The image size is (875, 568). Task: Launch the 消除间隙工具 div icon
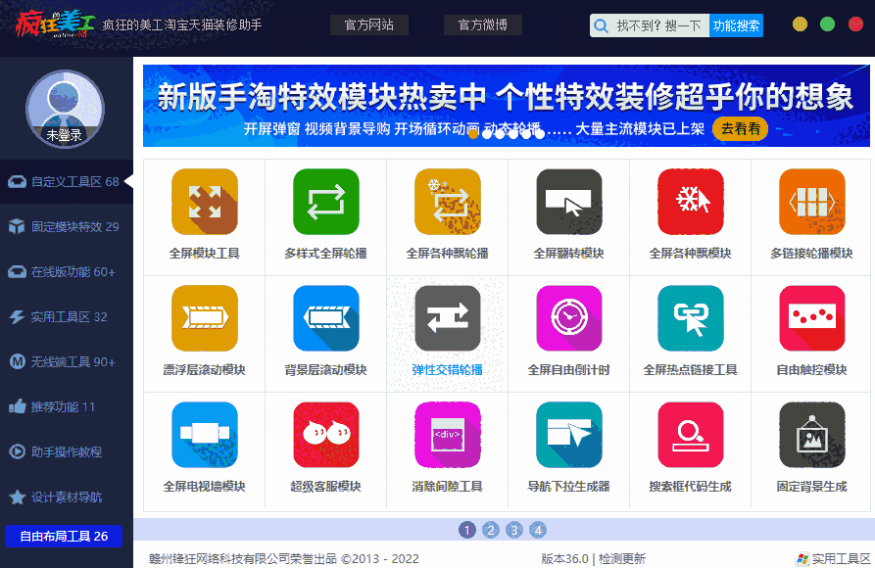click(x=448, y=435)
